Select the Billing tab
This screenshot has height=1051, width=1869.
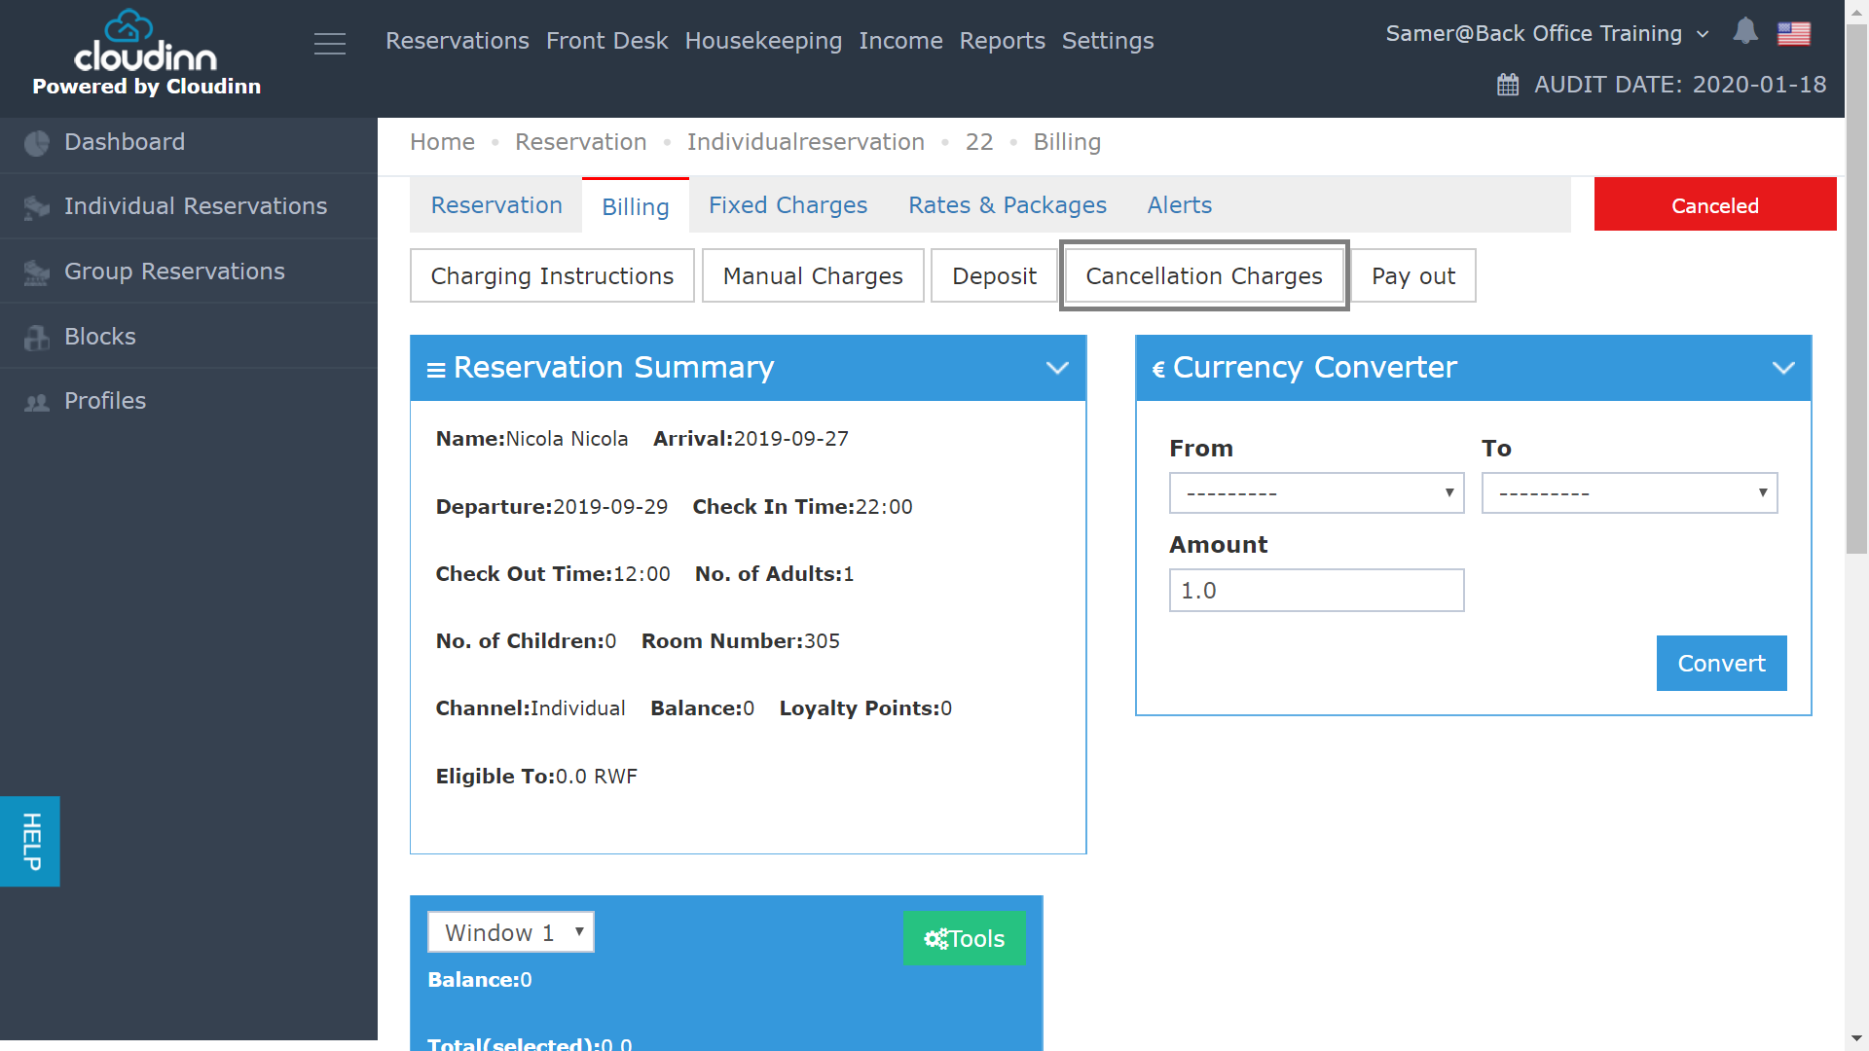tap(636, 206)
